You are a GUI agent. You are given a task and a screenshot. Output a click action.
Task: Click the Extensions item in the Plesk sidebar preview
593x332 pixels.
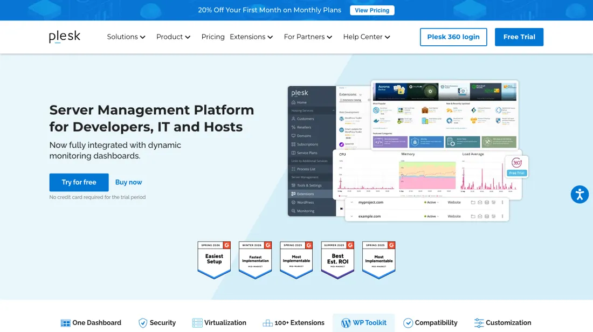click(x=312, y=193)
